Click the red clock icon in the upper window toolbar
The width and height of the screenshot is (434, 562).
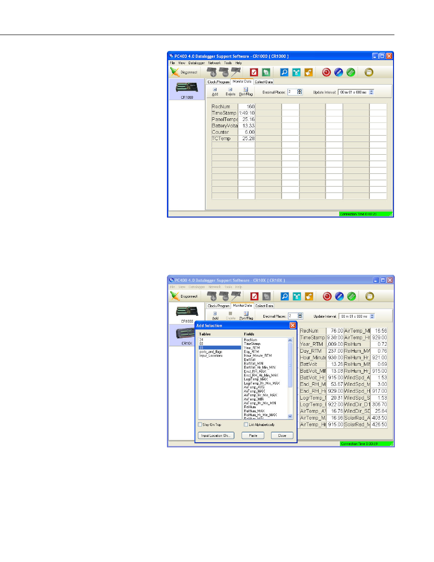[x=326, y=72]
